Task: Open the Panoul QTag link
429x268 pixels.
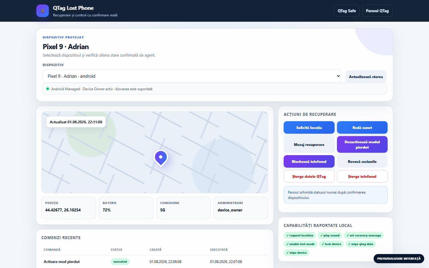Action: coord(377,11)
